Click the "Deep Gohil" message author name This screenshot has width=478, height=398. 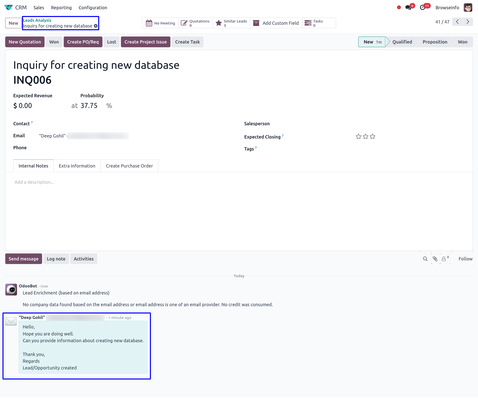[x=32, y=317]
